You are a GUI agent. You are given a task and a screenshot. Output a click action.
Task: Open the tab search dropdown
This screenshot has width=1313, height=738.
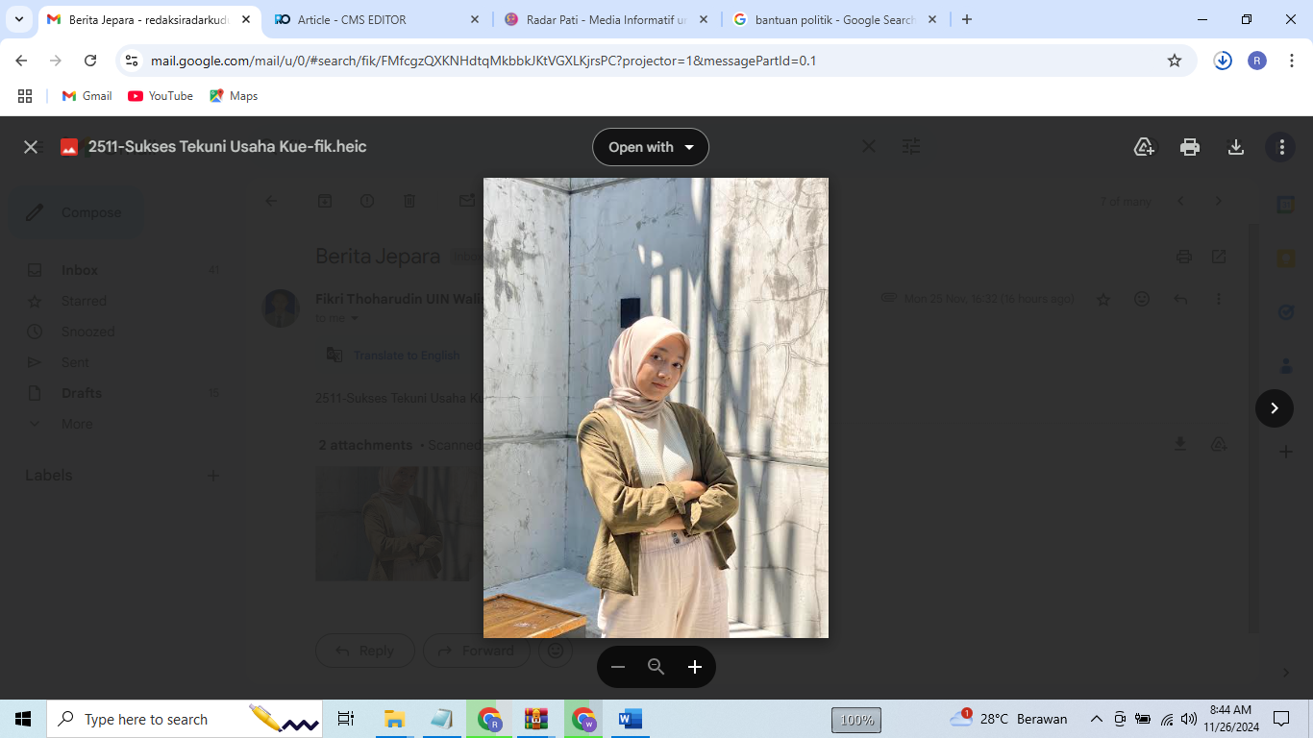point(18,19)
